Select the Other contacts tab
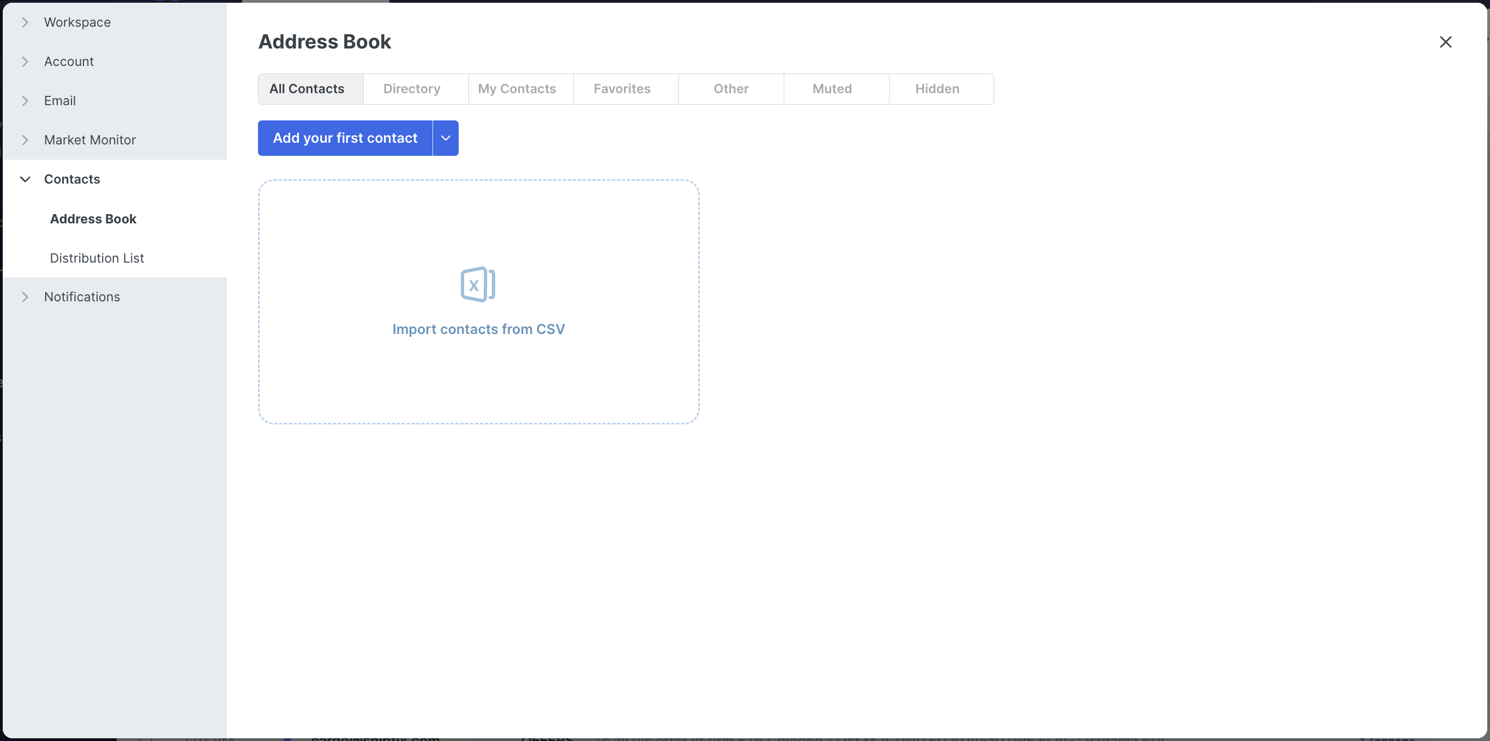Image resolution: width=1490 pixels, height=741 pixels. tap(730, 89)
